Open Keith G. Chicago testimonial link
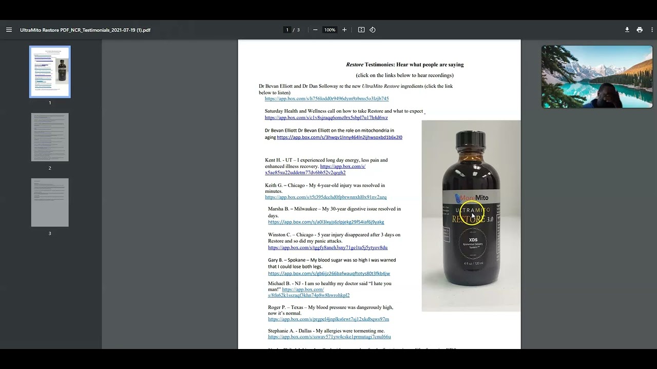 [x=325, y=197]
